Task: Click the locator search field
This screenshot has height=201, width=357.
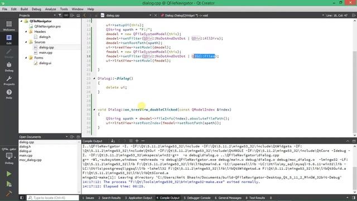Action: pyautogui.click(x=53, y=198)
